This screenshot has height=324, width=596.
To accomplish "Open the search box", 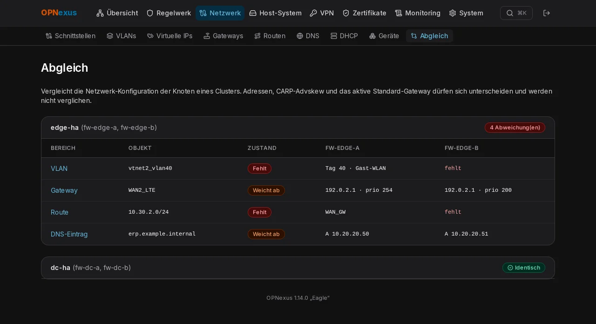I will 516,13.
